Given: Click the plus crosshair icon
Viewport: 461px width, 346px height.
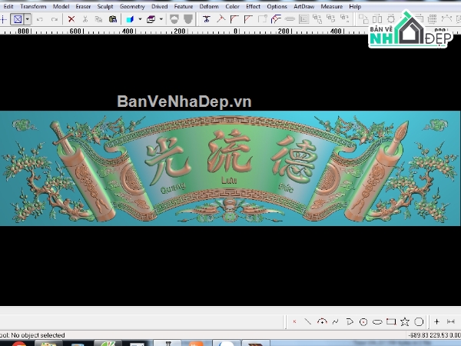Looking at the screenshot, I should tap(436, 321).
